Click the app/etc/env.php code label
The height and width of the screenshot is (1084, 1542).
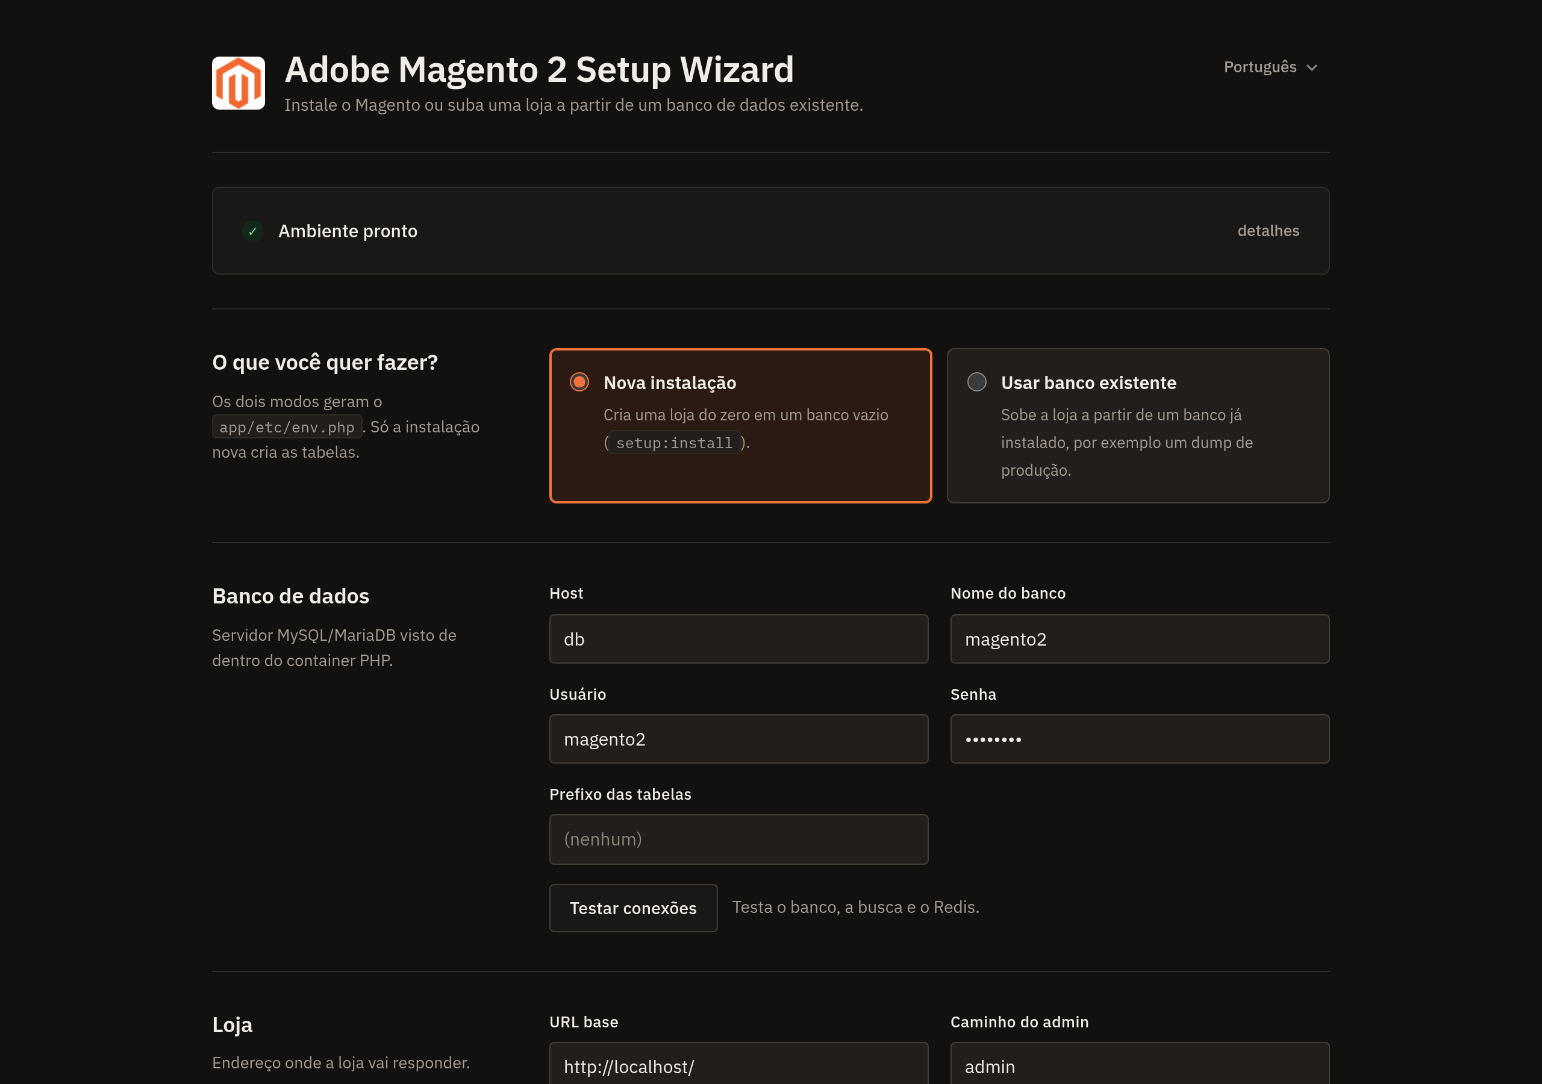[287, 427]
